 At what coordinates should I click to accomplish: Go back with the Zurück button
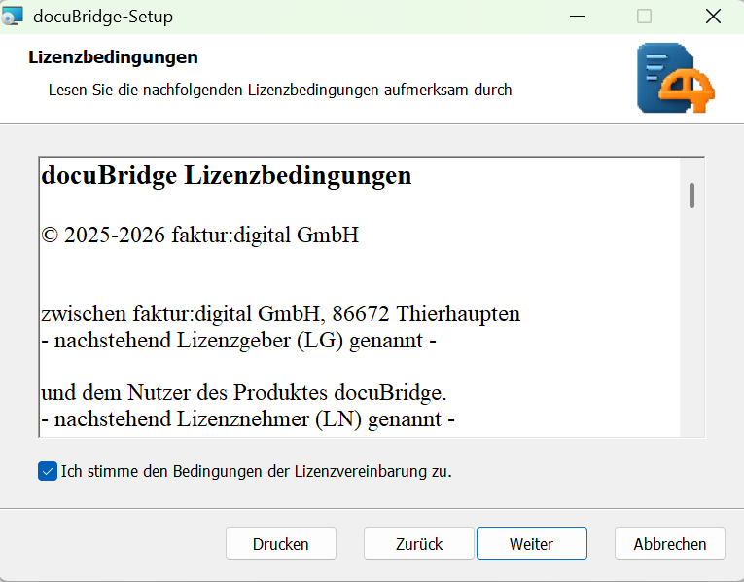click(419, 544)
